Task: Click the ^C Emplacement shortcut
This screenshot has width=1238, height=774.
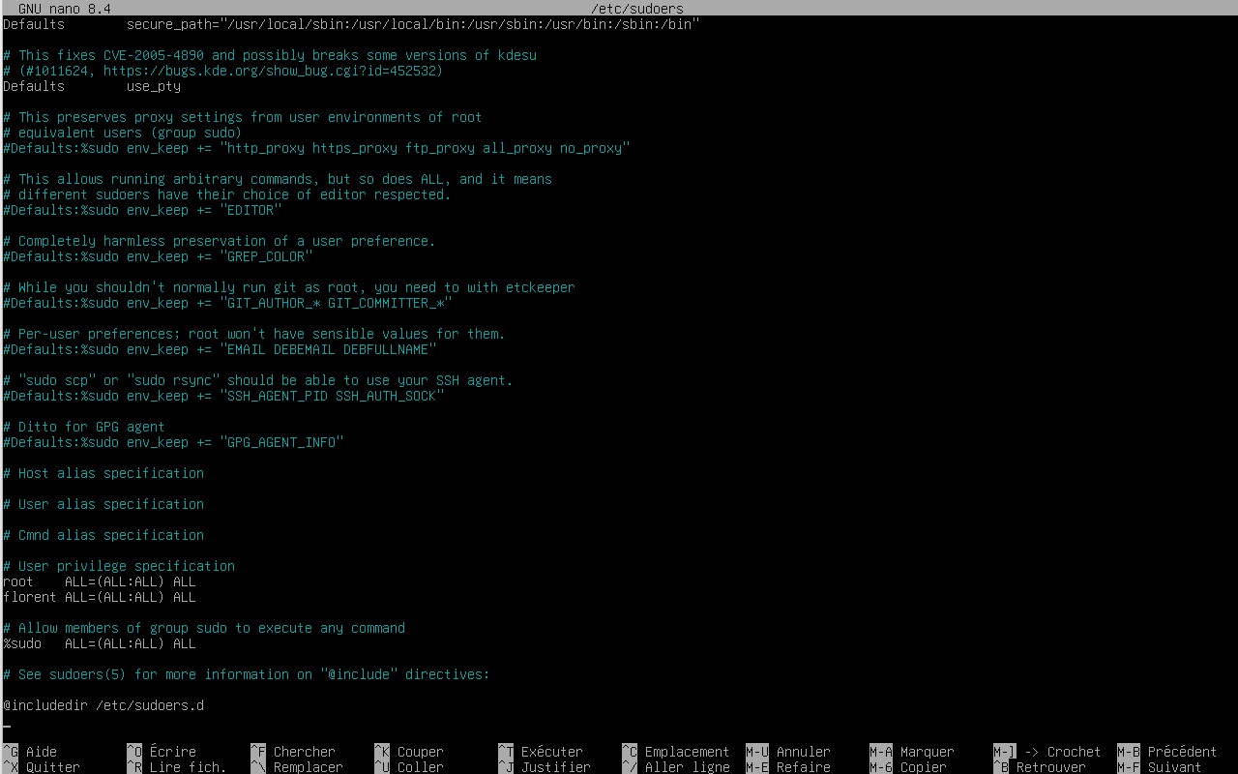Action: point(675,752)
